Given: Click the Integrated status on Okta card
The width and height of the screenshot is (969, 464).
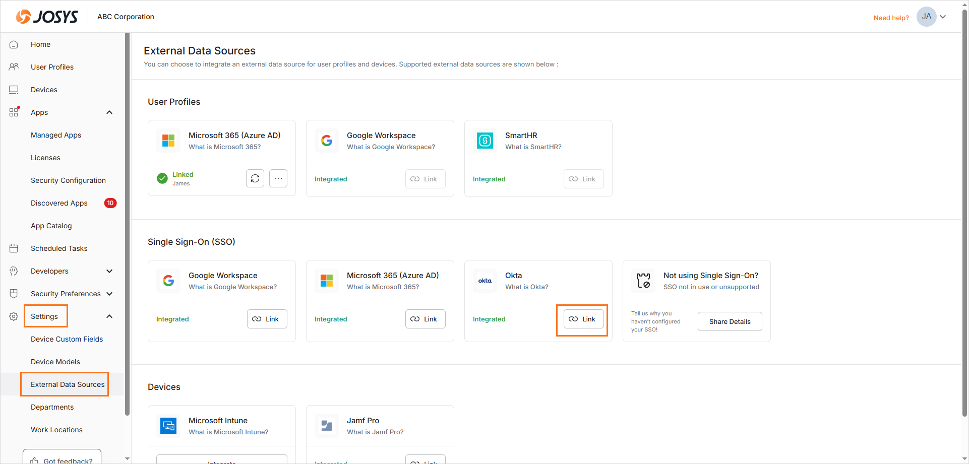Looking at the screenshot, I should 489,319.
